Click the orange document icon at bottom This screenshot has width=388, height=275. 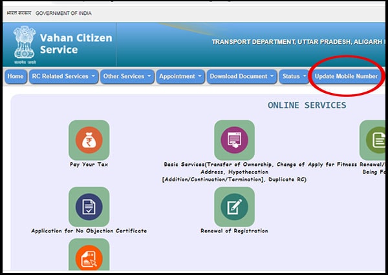click(x=89, y=255)
